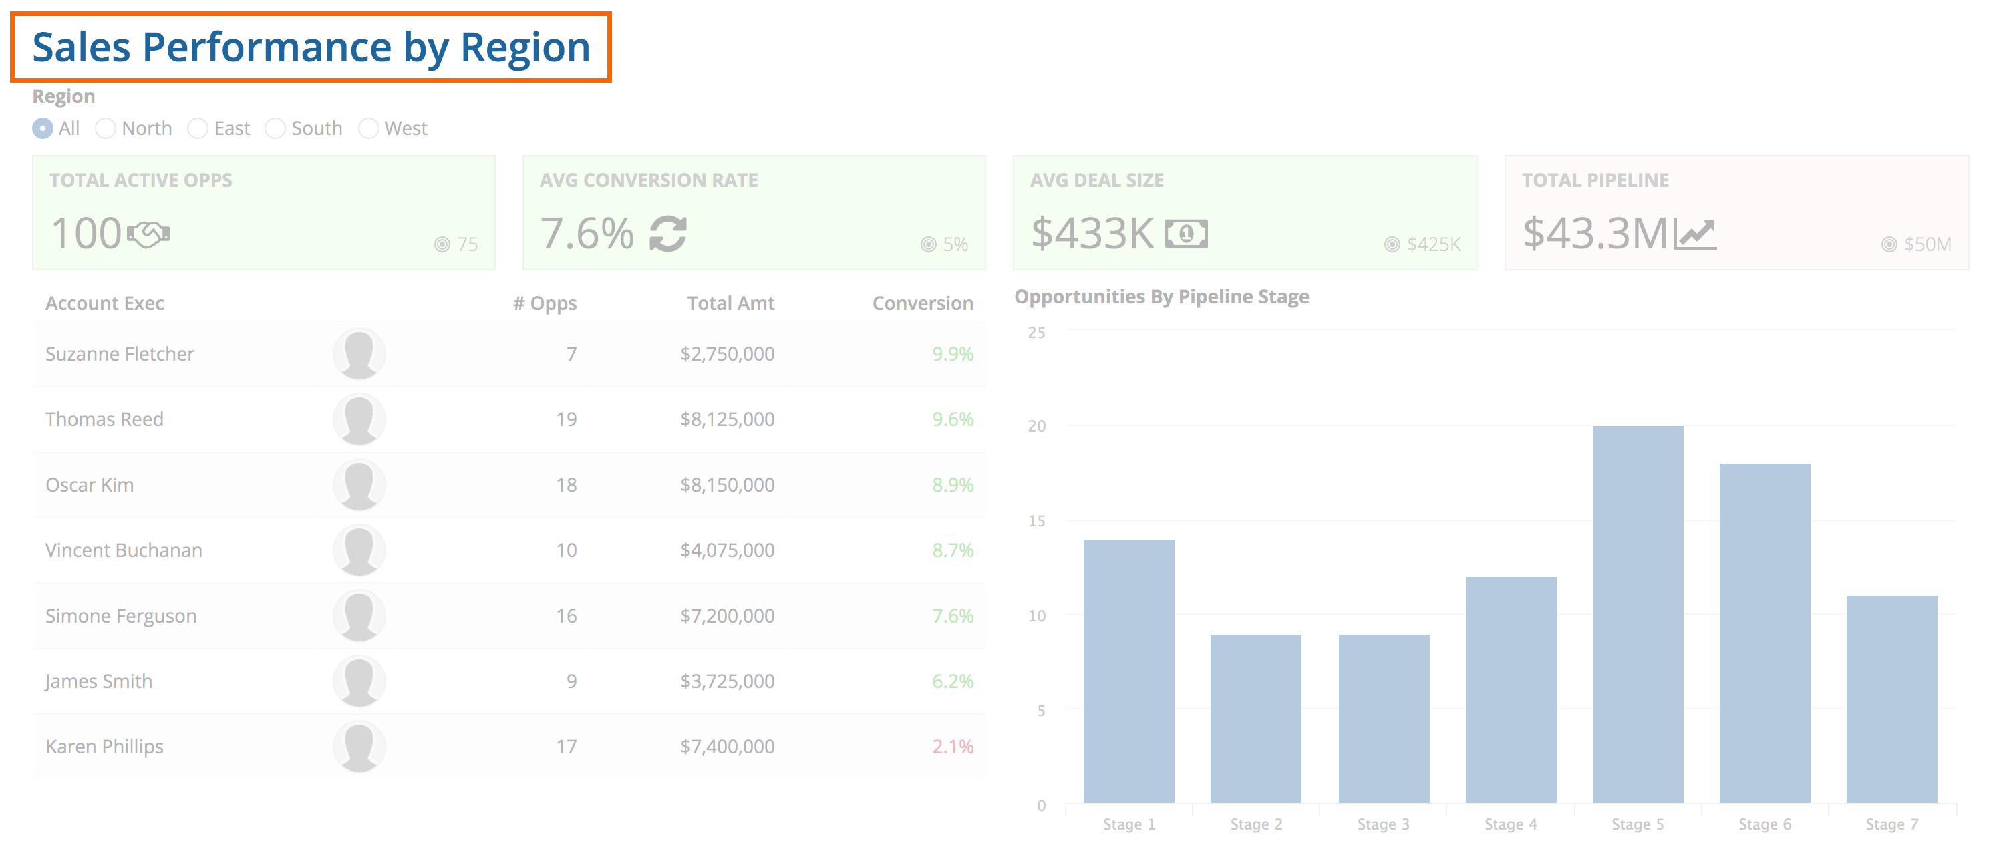Click the line chart icon beside $43.3M
1995x855 pixels.
[1695, 234]
